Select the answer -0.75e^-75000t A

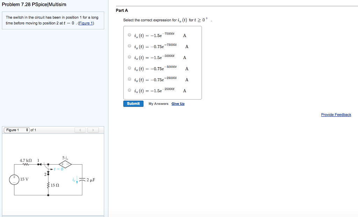(x=129, y=46)
